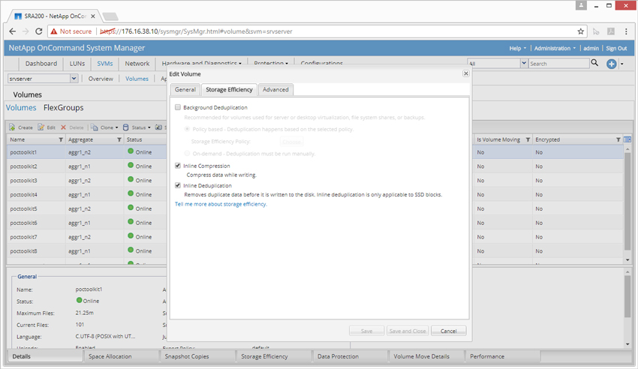Select Policy based deduplication radio
The height and width of the screenshot is (369, 638).
coord(187,129)
